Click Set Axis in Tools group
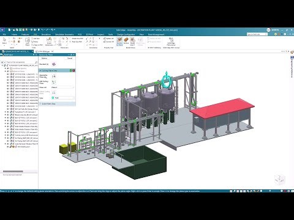 point(36,38)
